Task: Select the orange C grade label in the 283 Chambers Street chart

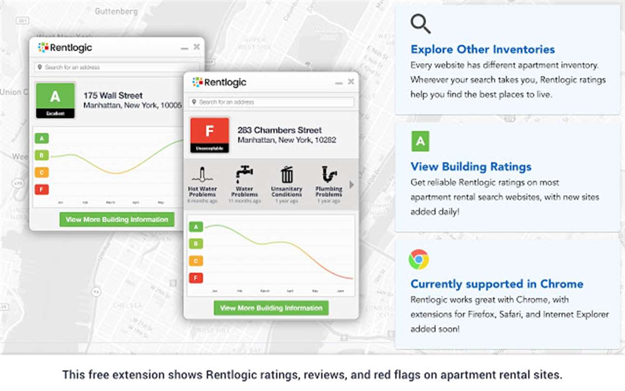Action: click(x=196, y=261)
